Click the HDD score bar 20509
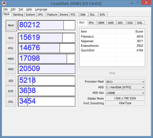 47,69
